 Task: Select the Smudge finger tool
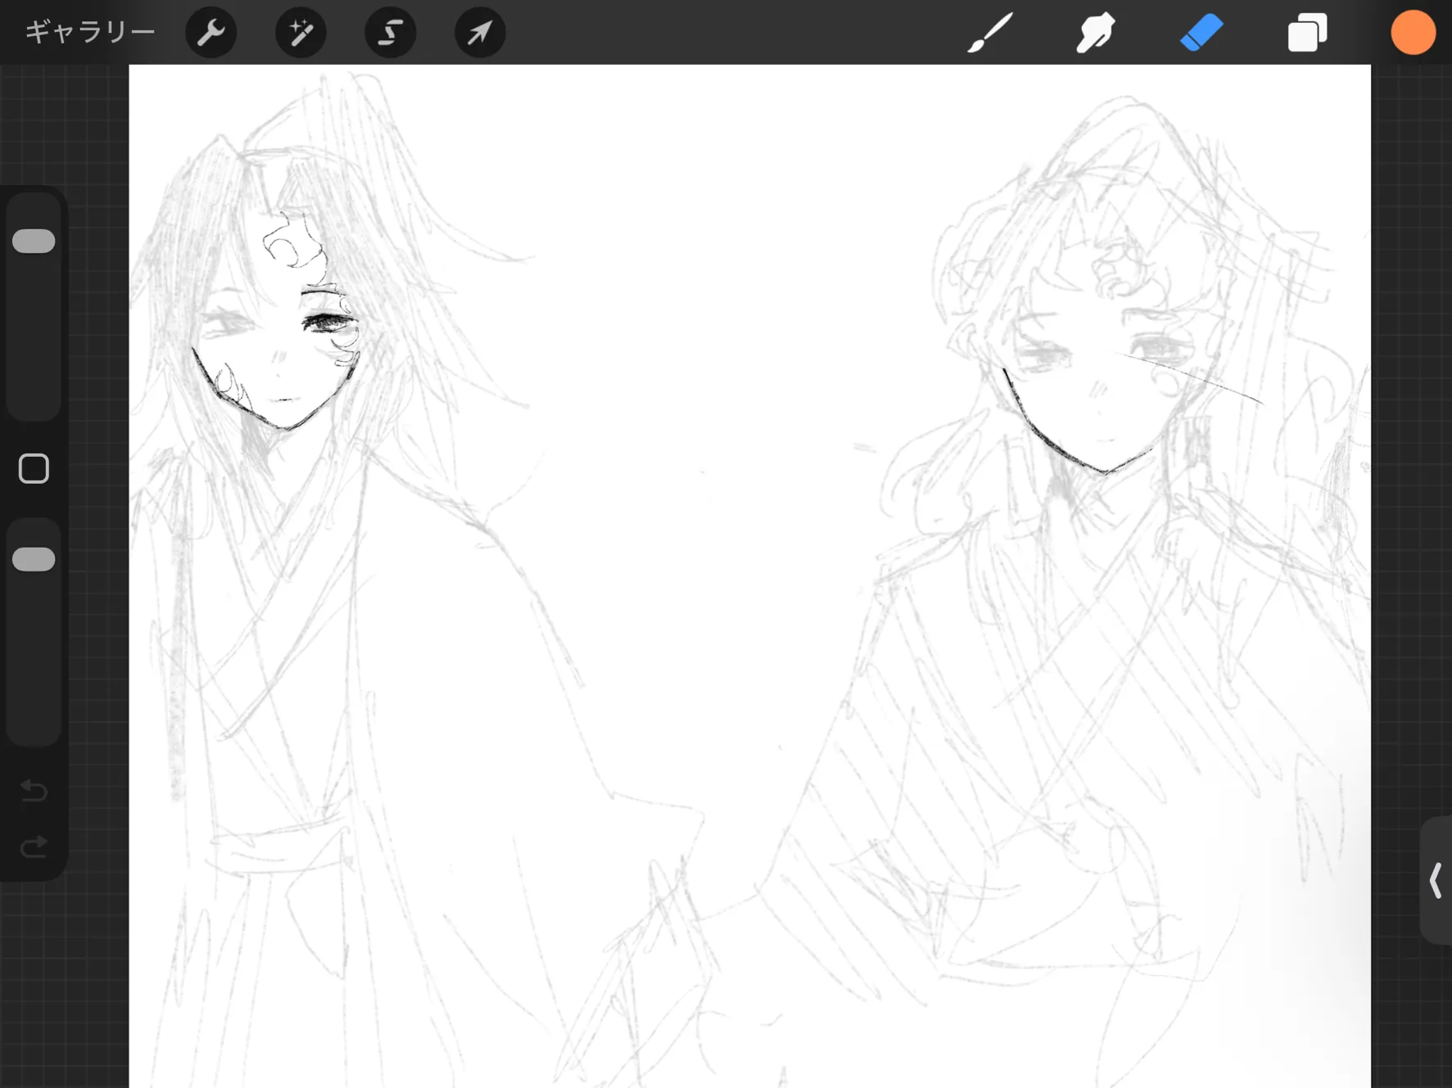[1096, 32]
